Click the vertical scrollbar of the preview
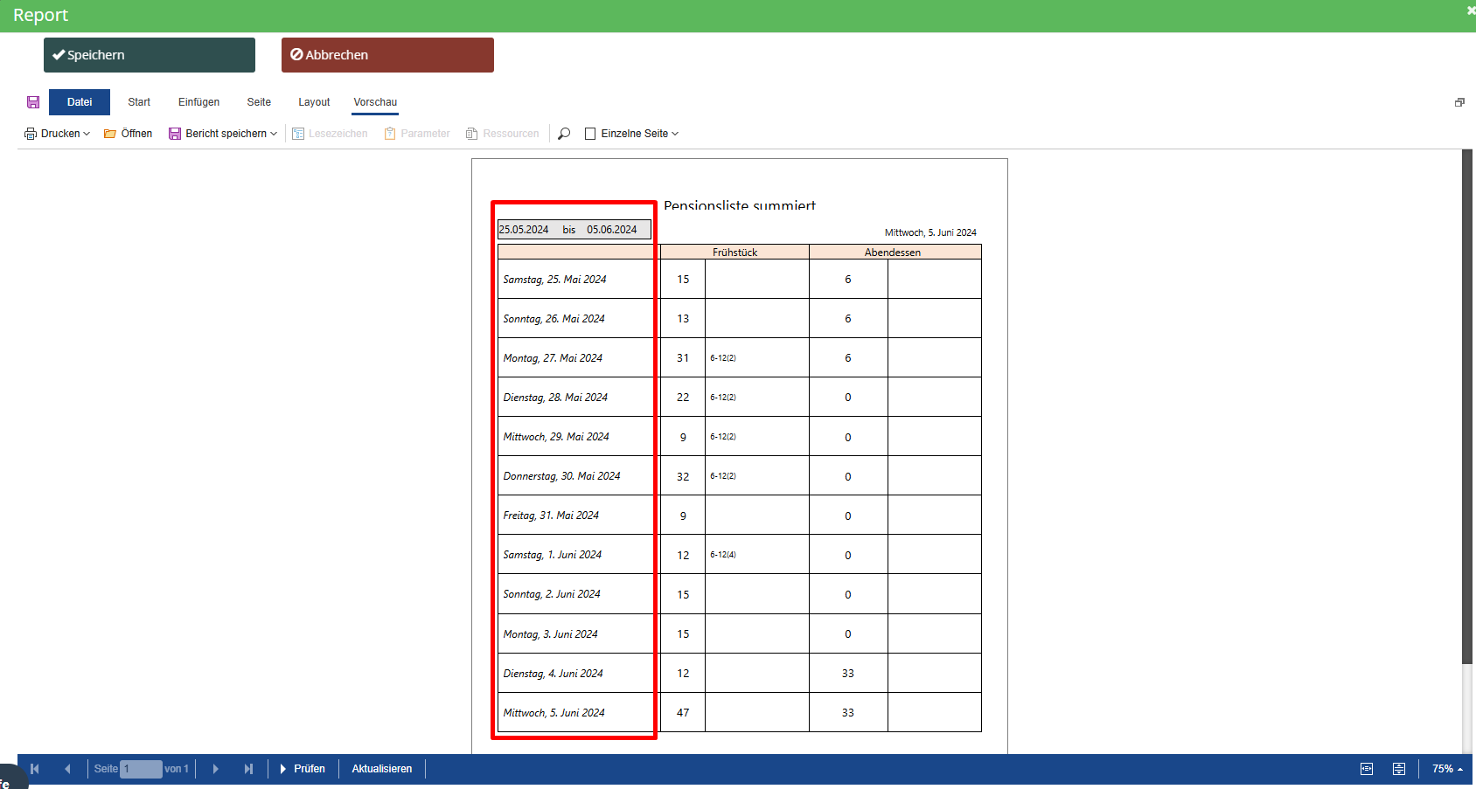The image size is (1476, 789). [1467, 407]
